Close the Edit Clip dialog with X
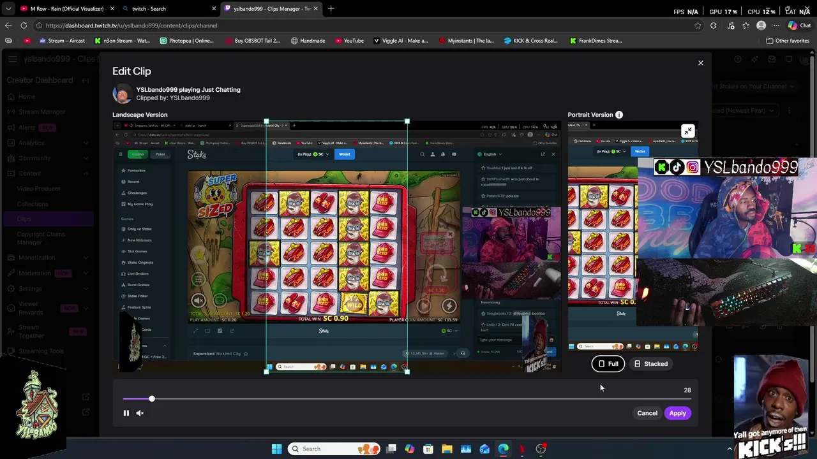Viewport: 817px width, 459px height. click(700, 63)
